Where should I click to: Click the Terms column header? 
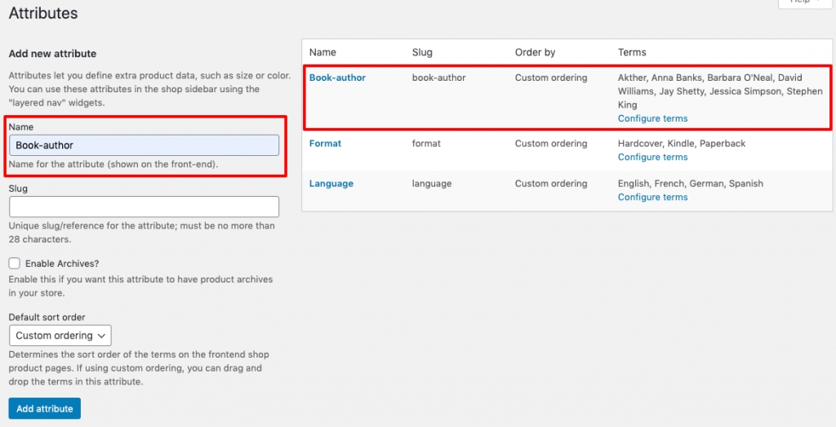coord(632,52)
